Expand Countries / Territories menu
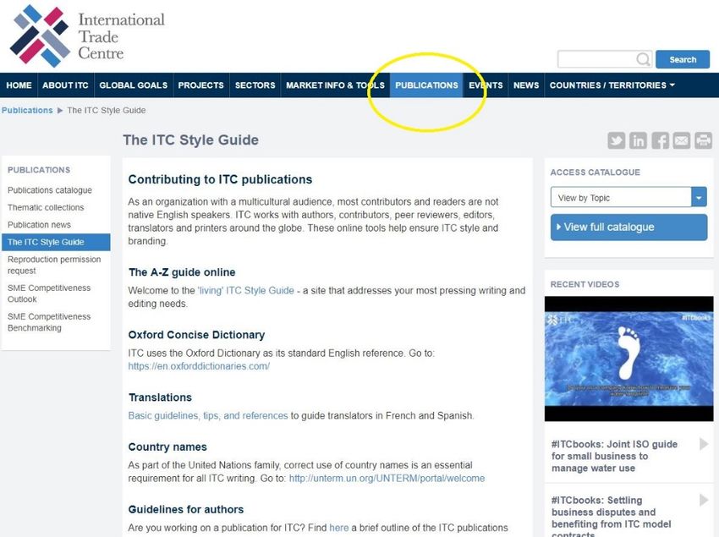The width and height of the screenshot is (719, 537). tap(612, 85)
